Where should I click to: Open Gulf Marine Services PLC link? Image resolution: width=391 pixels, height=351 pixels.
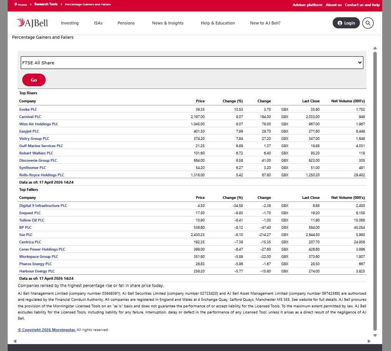[x=41, y=146]
